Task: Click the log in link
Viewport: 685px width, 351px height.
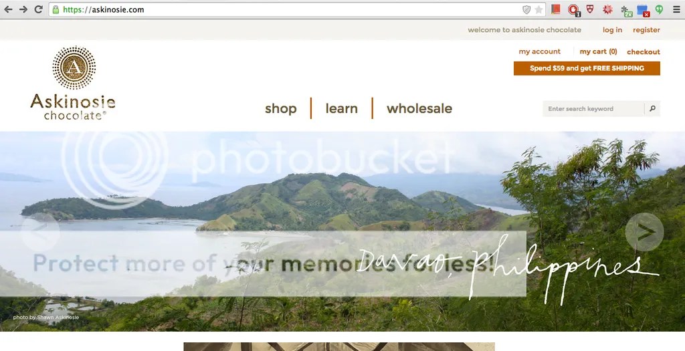Action: (613, 30)
